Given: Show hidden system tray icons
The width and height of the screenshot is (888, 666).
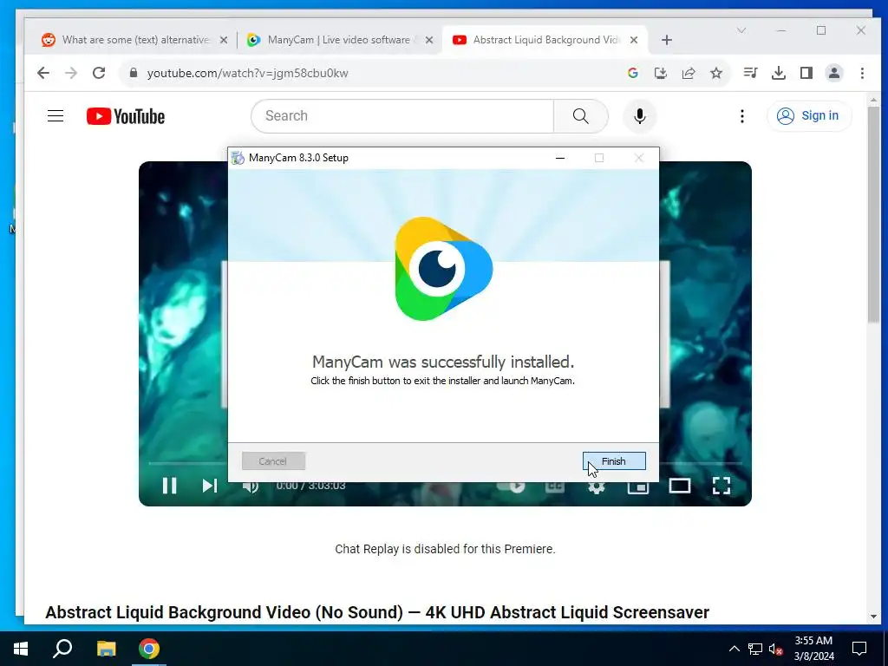Looking at the screenshot, I should point(734,649).
